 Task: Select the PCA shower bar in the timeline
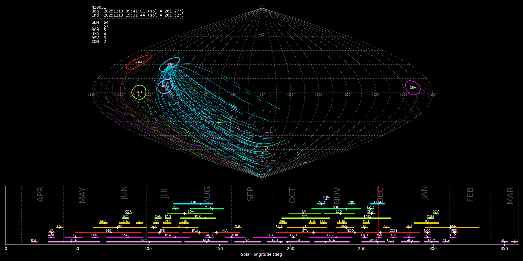point(169,237)
